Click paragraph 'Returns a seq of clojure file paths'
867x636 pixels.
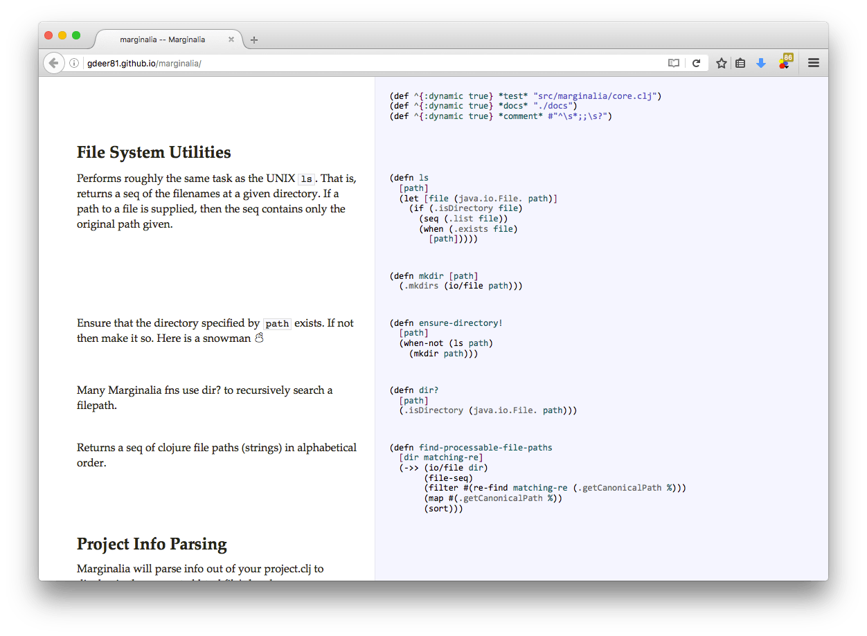click(x=217, y=455)
